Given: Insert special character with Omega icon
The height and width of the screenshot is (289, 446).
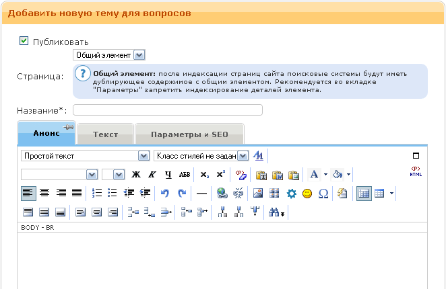Looking at the screenshot, I should pos(323,194).
